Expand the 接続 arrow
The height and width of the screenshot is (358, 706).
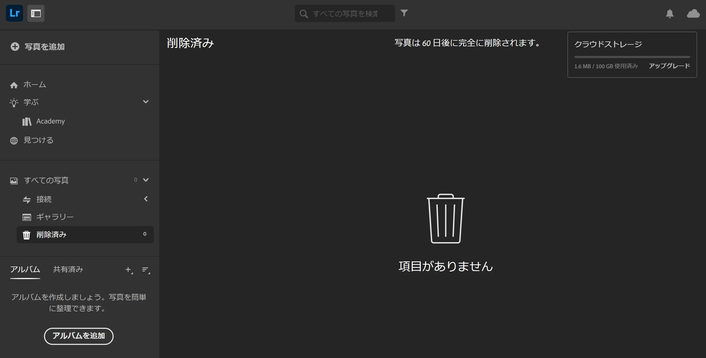146,199
